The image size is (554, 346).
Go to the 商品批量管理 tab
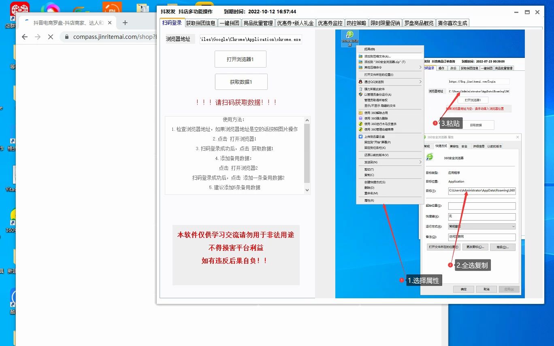click(258, 23)
